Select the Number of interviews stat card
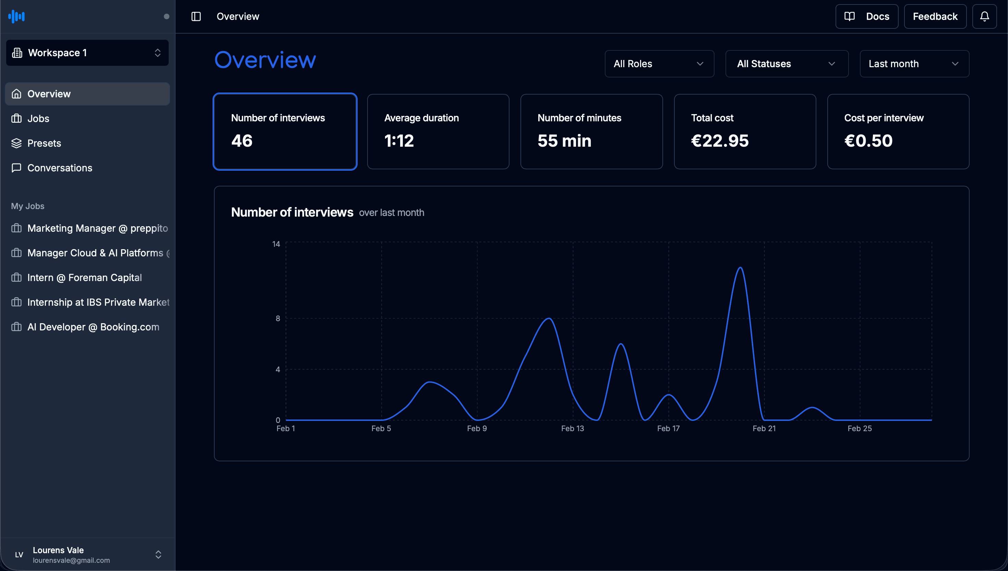This screenshot has height=571, width=1008. point(285,131)
